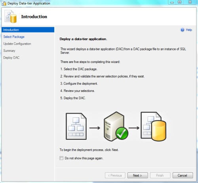Screen dimensions: 198x183
Task: Click the Cancel button
Action: coord(183,175)
